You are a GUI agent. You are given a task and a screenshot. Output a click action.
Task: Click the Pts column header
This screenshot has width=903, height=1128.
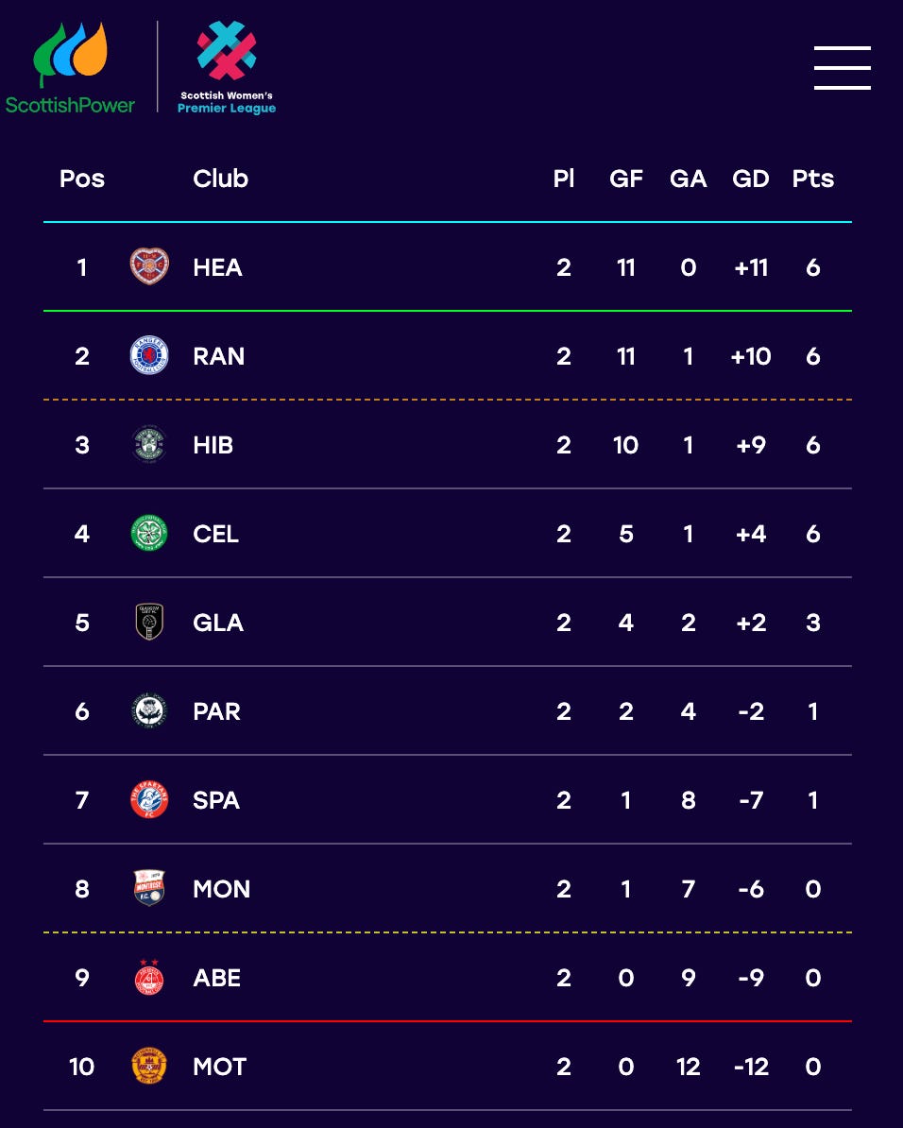point(813,179)
